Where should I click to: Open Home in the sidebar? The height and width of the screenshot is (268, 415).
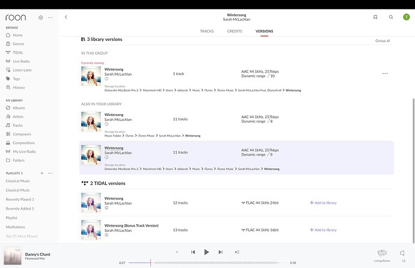coord(17,35)
